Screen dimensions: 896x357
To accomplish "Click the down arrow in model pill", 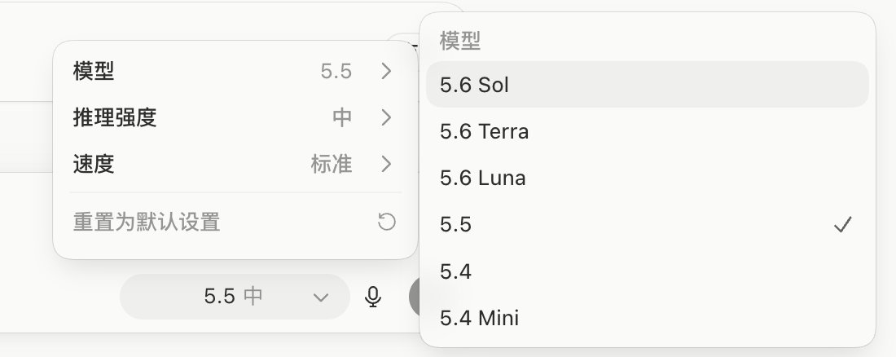I will pyautogui.click(x=321, y=297).
